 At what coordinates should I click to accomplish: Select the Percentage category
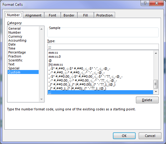pos(17,52)
